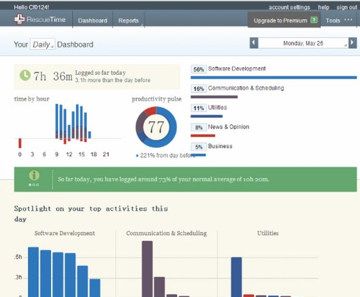Open account settings link
Image resolution: width=360 pixels, height=297 pixels.
(x=289, y=7)
